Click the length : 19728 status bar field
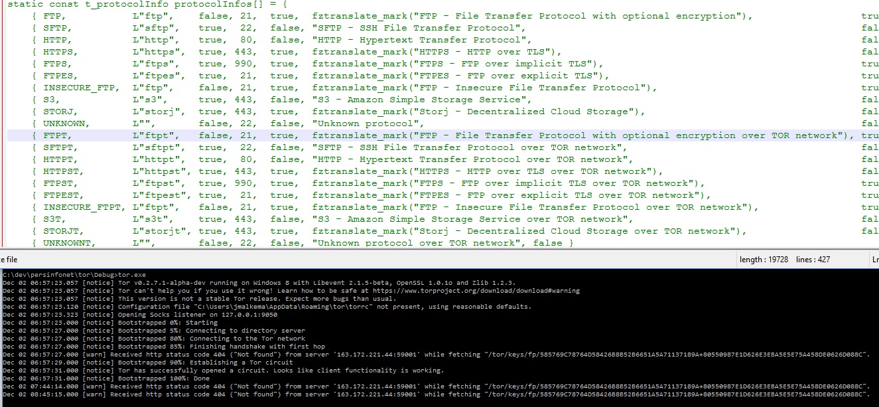 pos(764,260)
